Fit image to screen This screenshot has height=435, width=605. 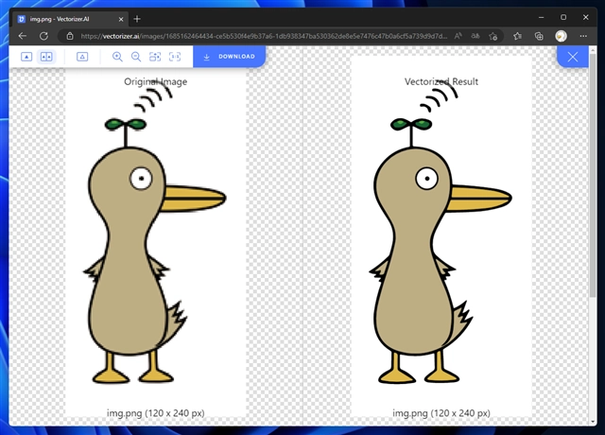[155, 57]
